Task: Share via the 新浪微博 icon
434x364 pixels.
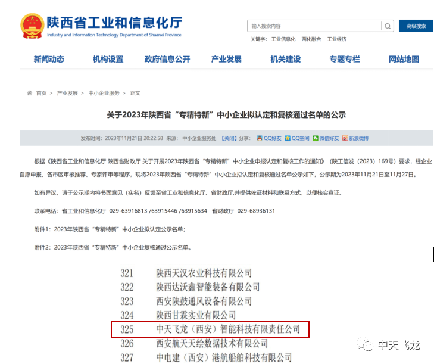Action: coord(345,138)
